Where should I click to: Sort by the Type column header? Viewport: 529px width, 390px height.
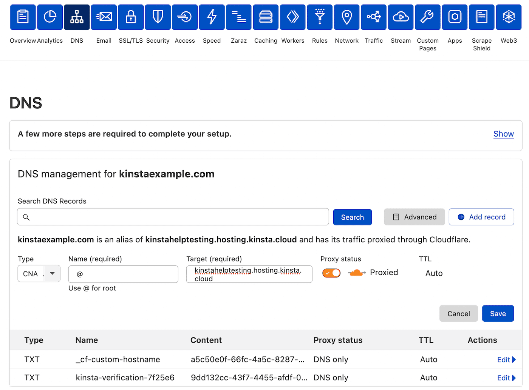pyautogui.click(x=34, y=340)
